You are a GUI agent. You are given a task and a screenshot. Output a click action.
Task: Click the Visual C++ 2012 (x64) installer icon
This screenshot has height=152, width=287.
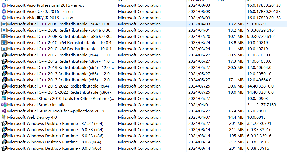(x=4, y=55)
